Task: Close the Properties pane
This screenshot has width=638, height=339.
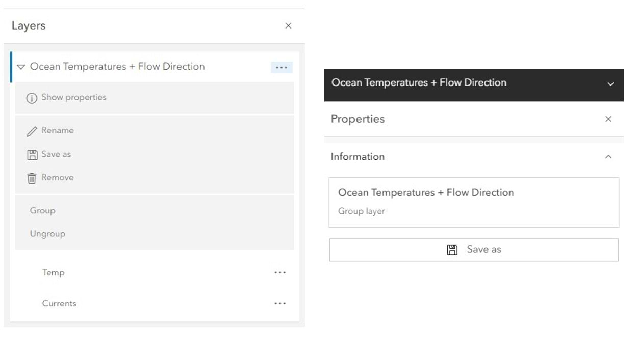Action: pyautogui.click(x=608, y=119)
